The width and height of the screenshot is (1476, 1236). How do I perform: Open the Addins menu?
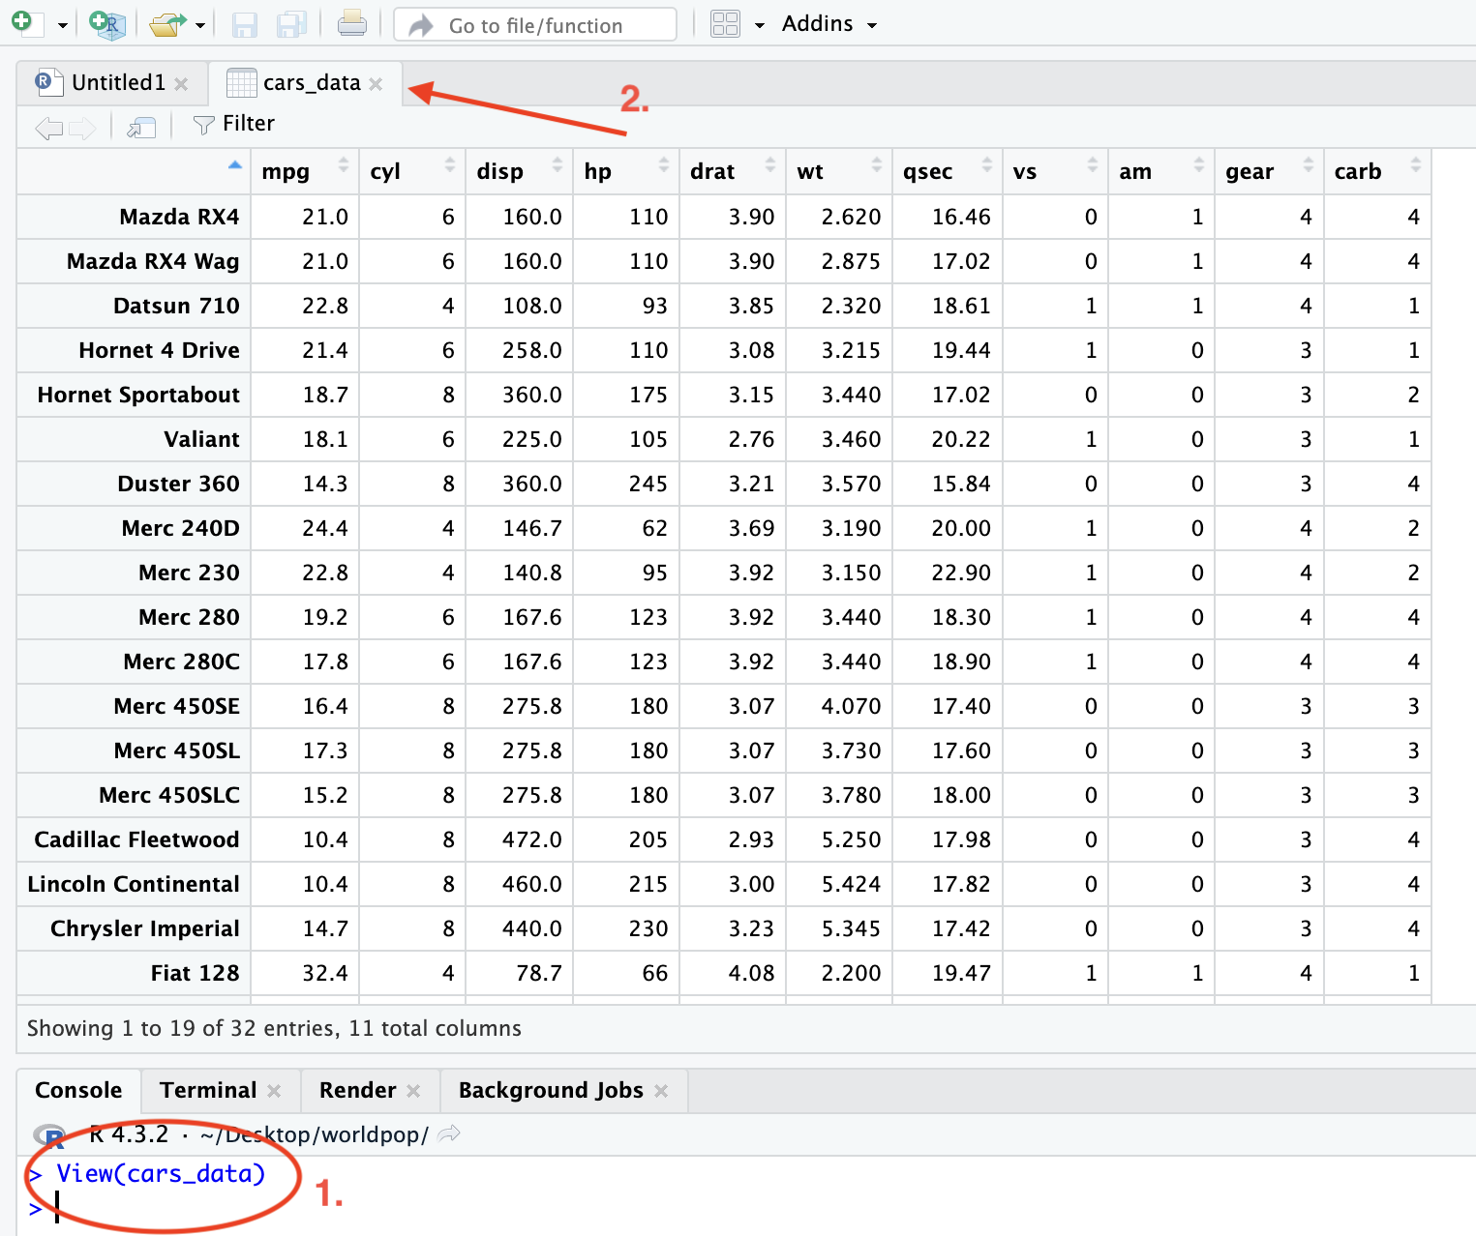click(829, 24)
